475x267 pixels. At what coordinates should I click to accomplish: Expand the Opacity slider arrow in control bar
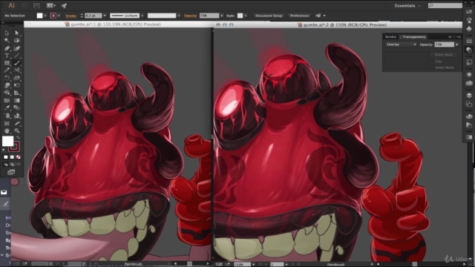(x=222, y=16)
